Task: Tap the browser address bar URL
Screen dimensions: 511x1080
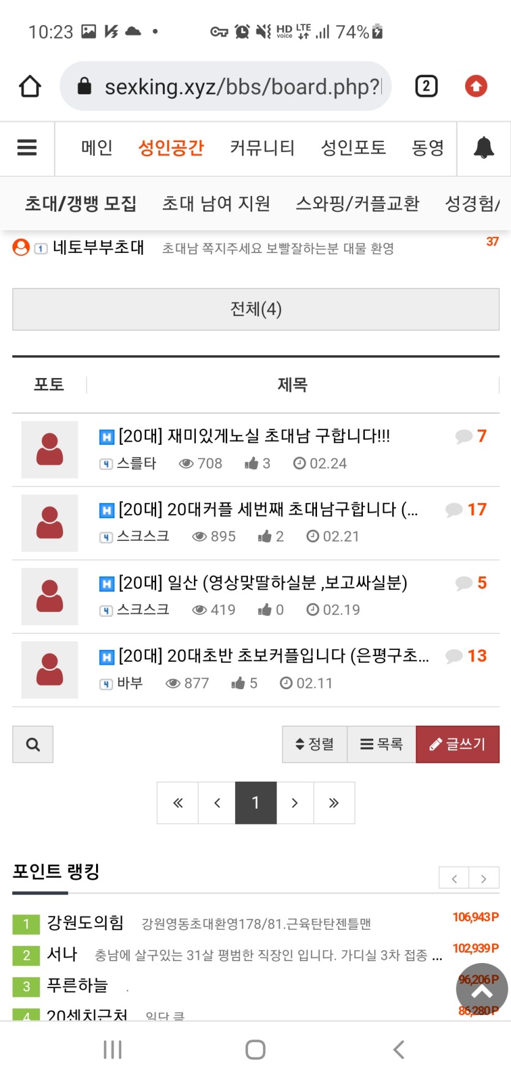Action: (x=242, y=87)
